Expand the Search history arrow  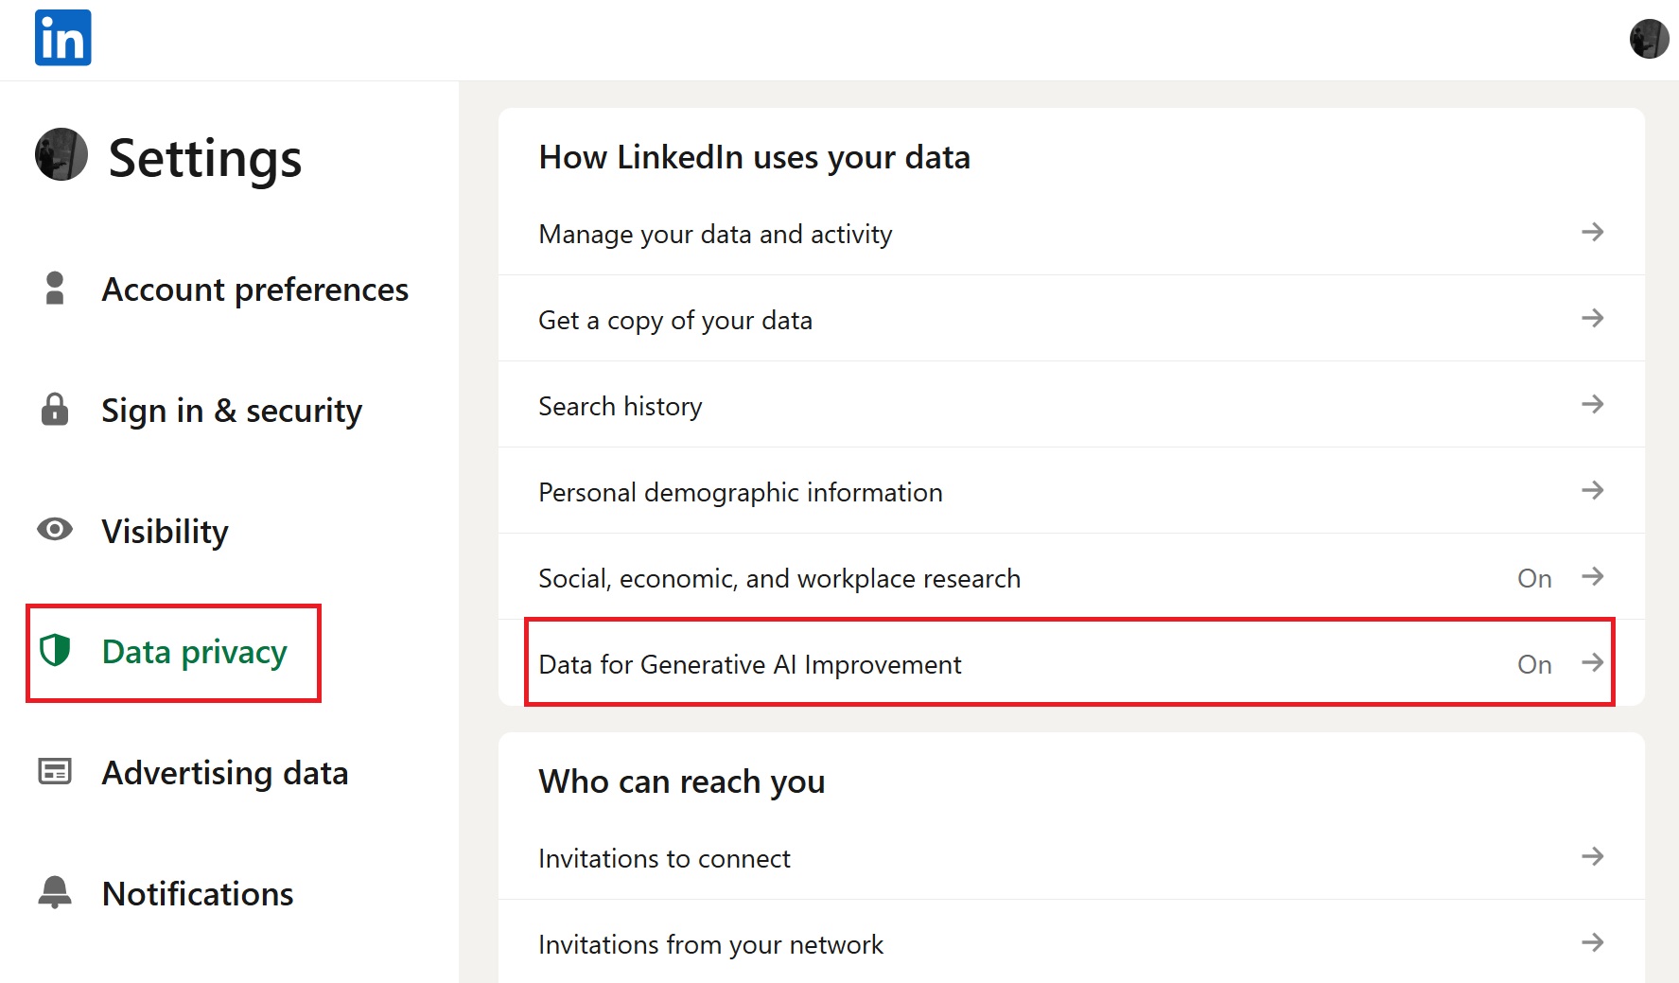(x=1593, y=405)
